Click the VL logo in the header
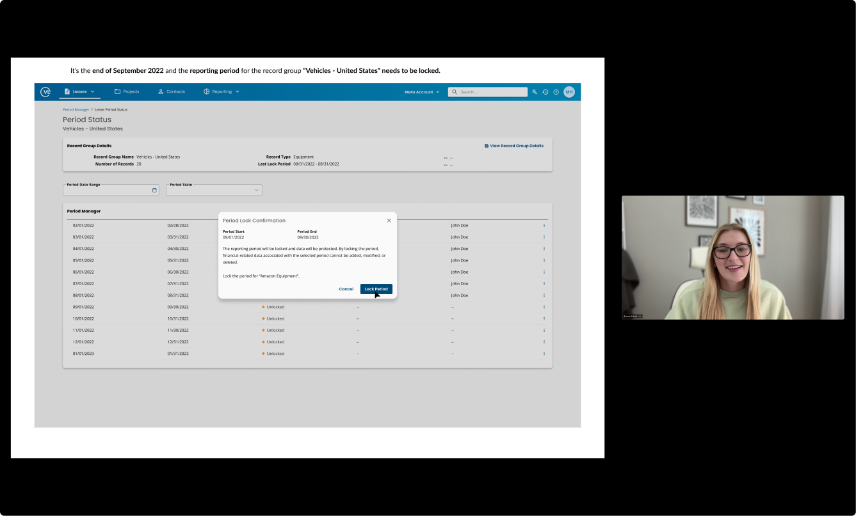The width and height of the screenshot is (856, 516). [45, 92]
